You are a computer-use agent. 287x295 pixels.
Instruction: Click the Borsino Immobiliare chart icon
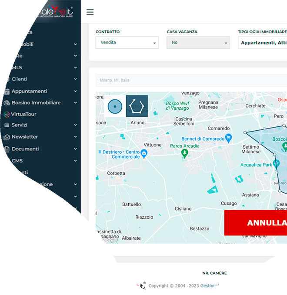(x=7, y=103)
